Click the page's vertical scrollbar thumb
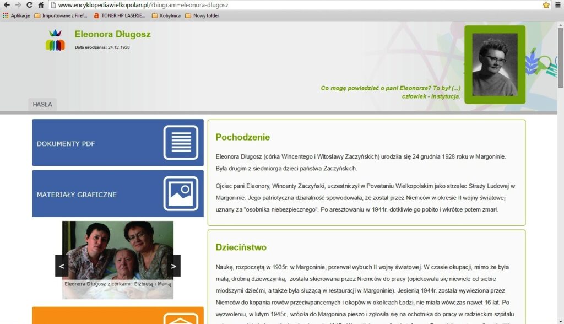Viewport: 564px width, 324px height. pyautogui.click(x=560, y=58)
